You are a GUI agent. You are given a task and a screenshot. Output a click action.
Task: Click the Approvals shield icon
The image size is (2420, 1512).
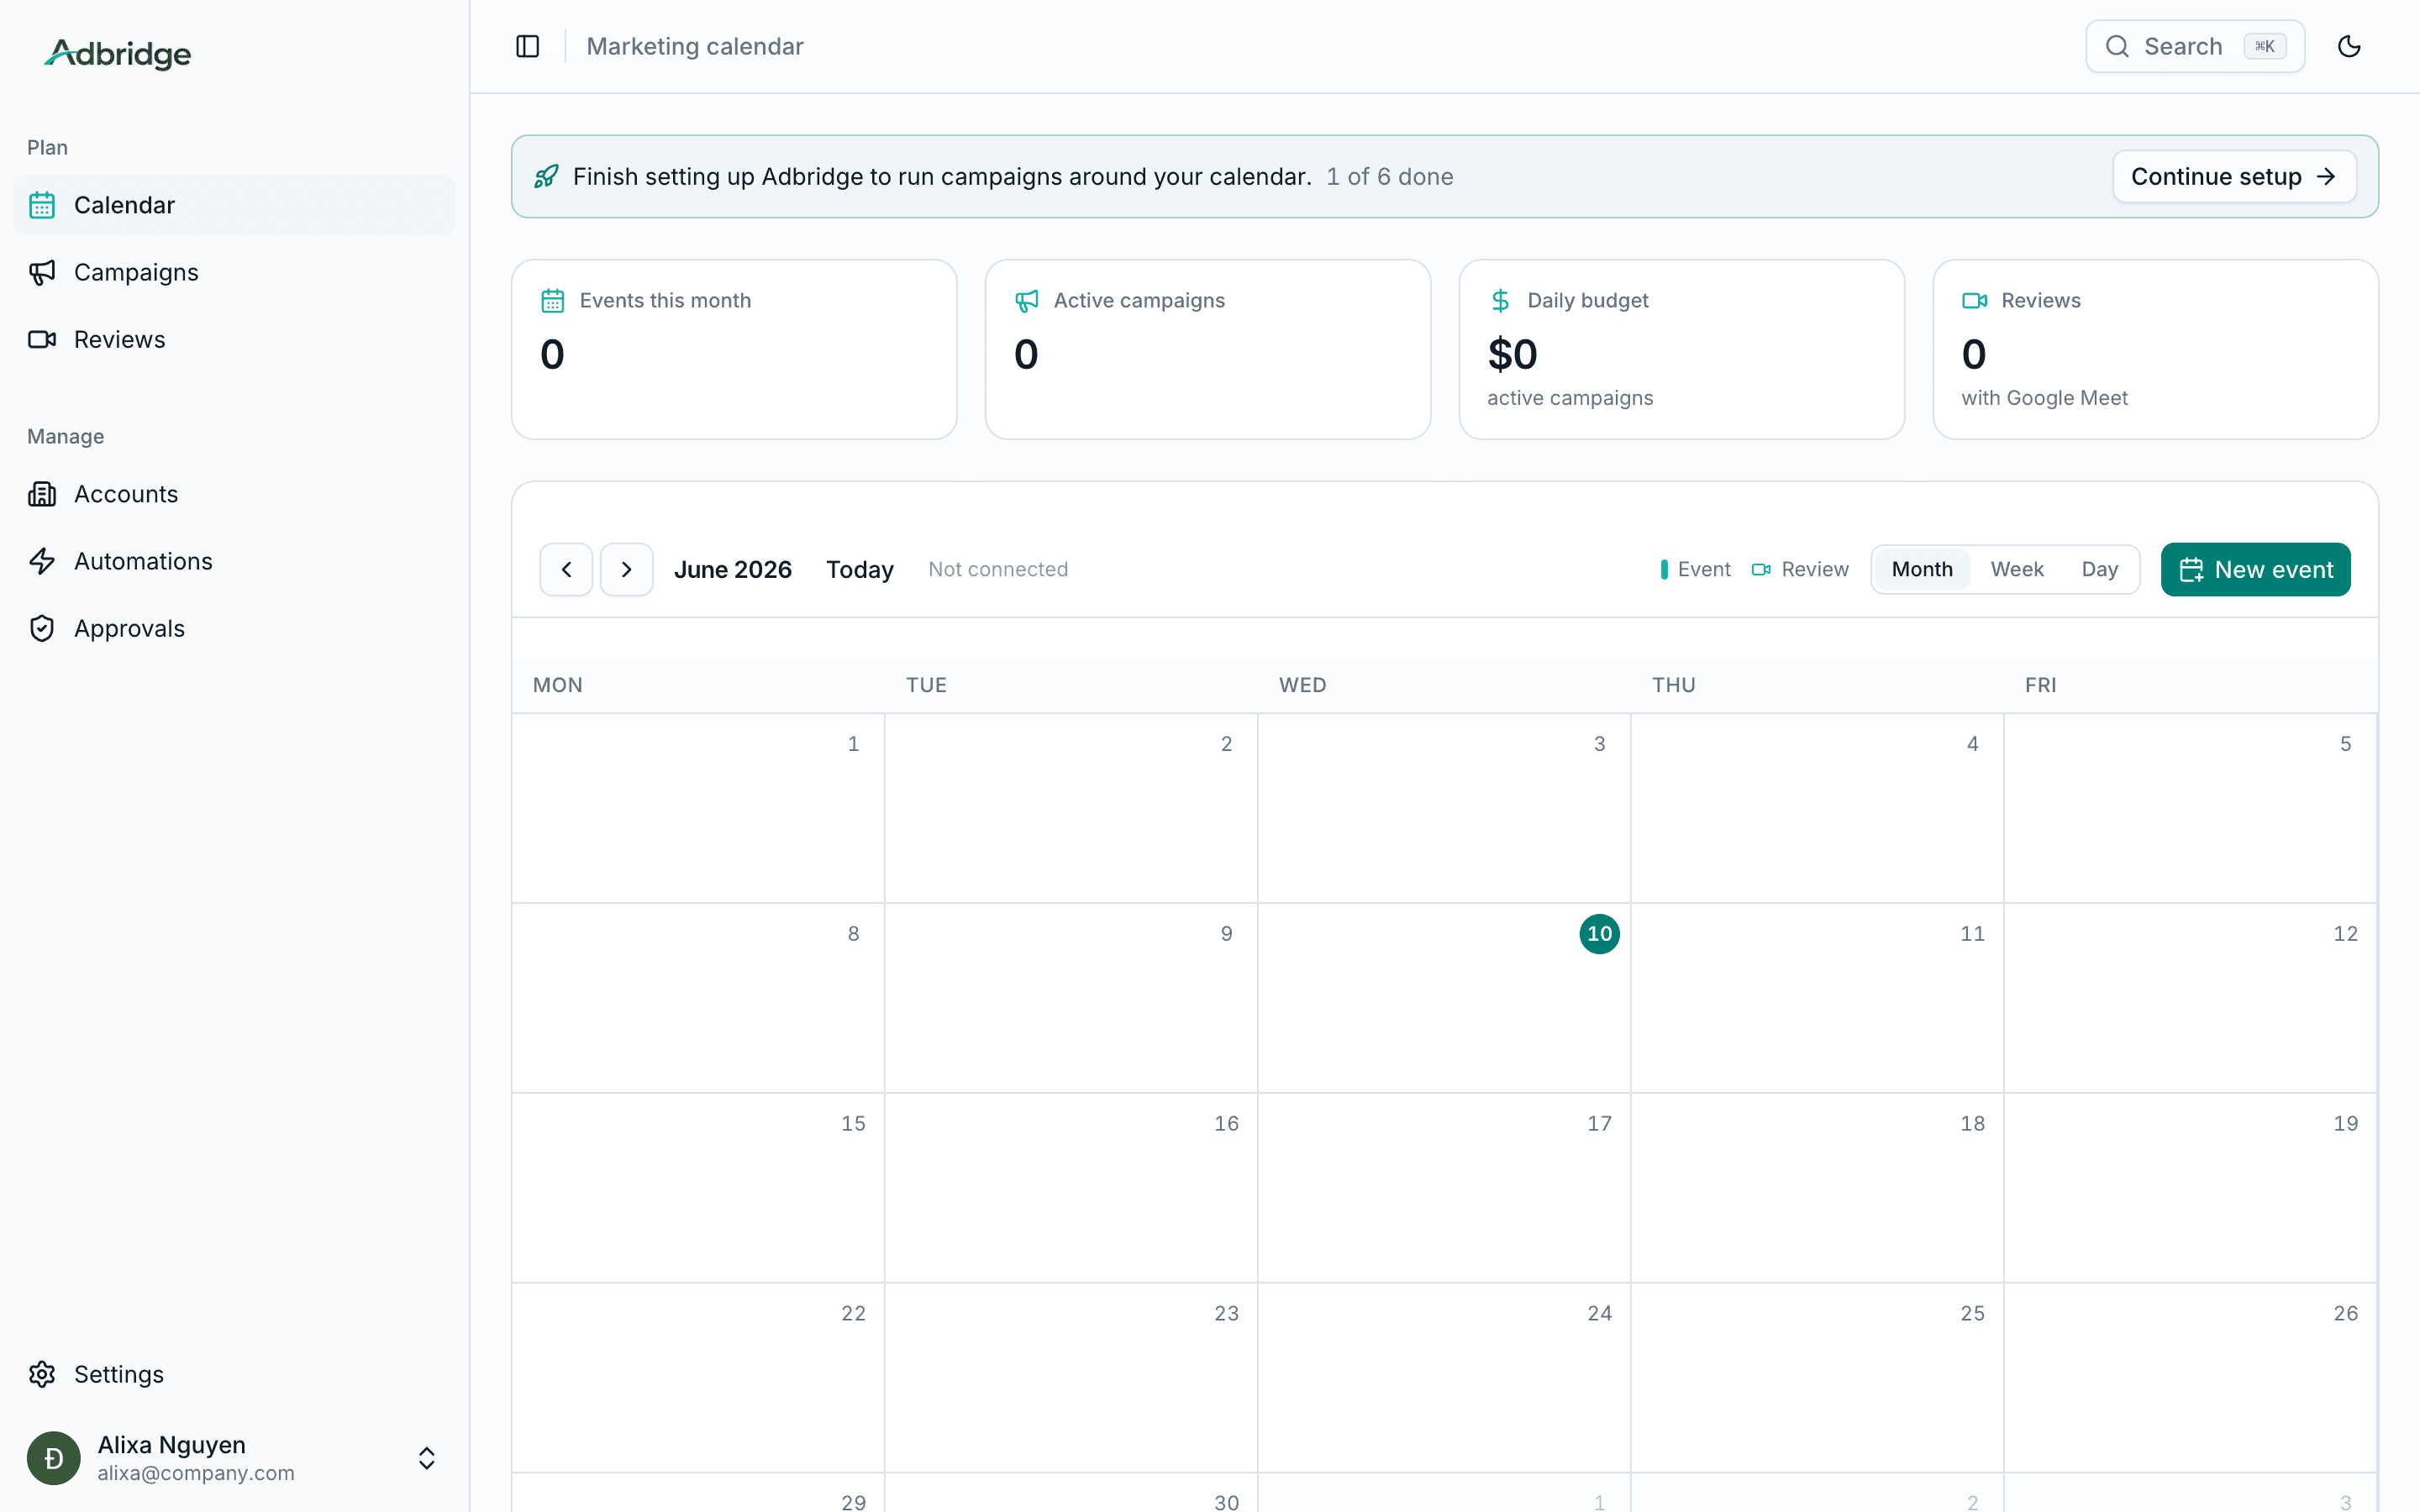(x=42, y=628)
